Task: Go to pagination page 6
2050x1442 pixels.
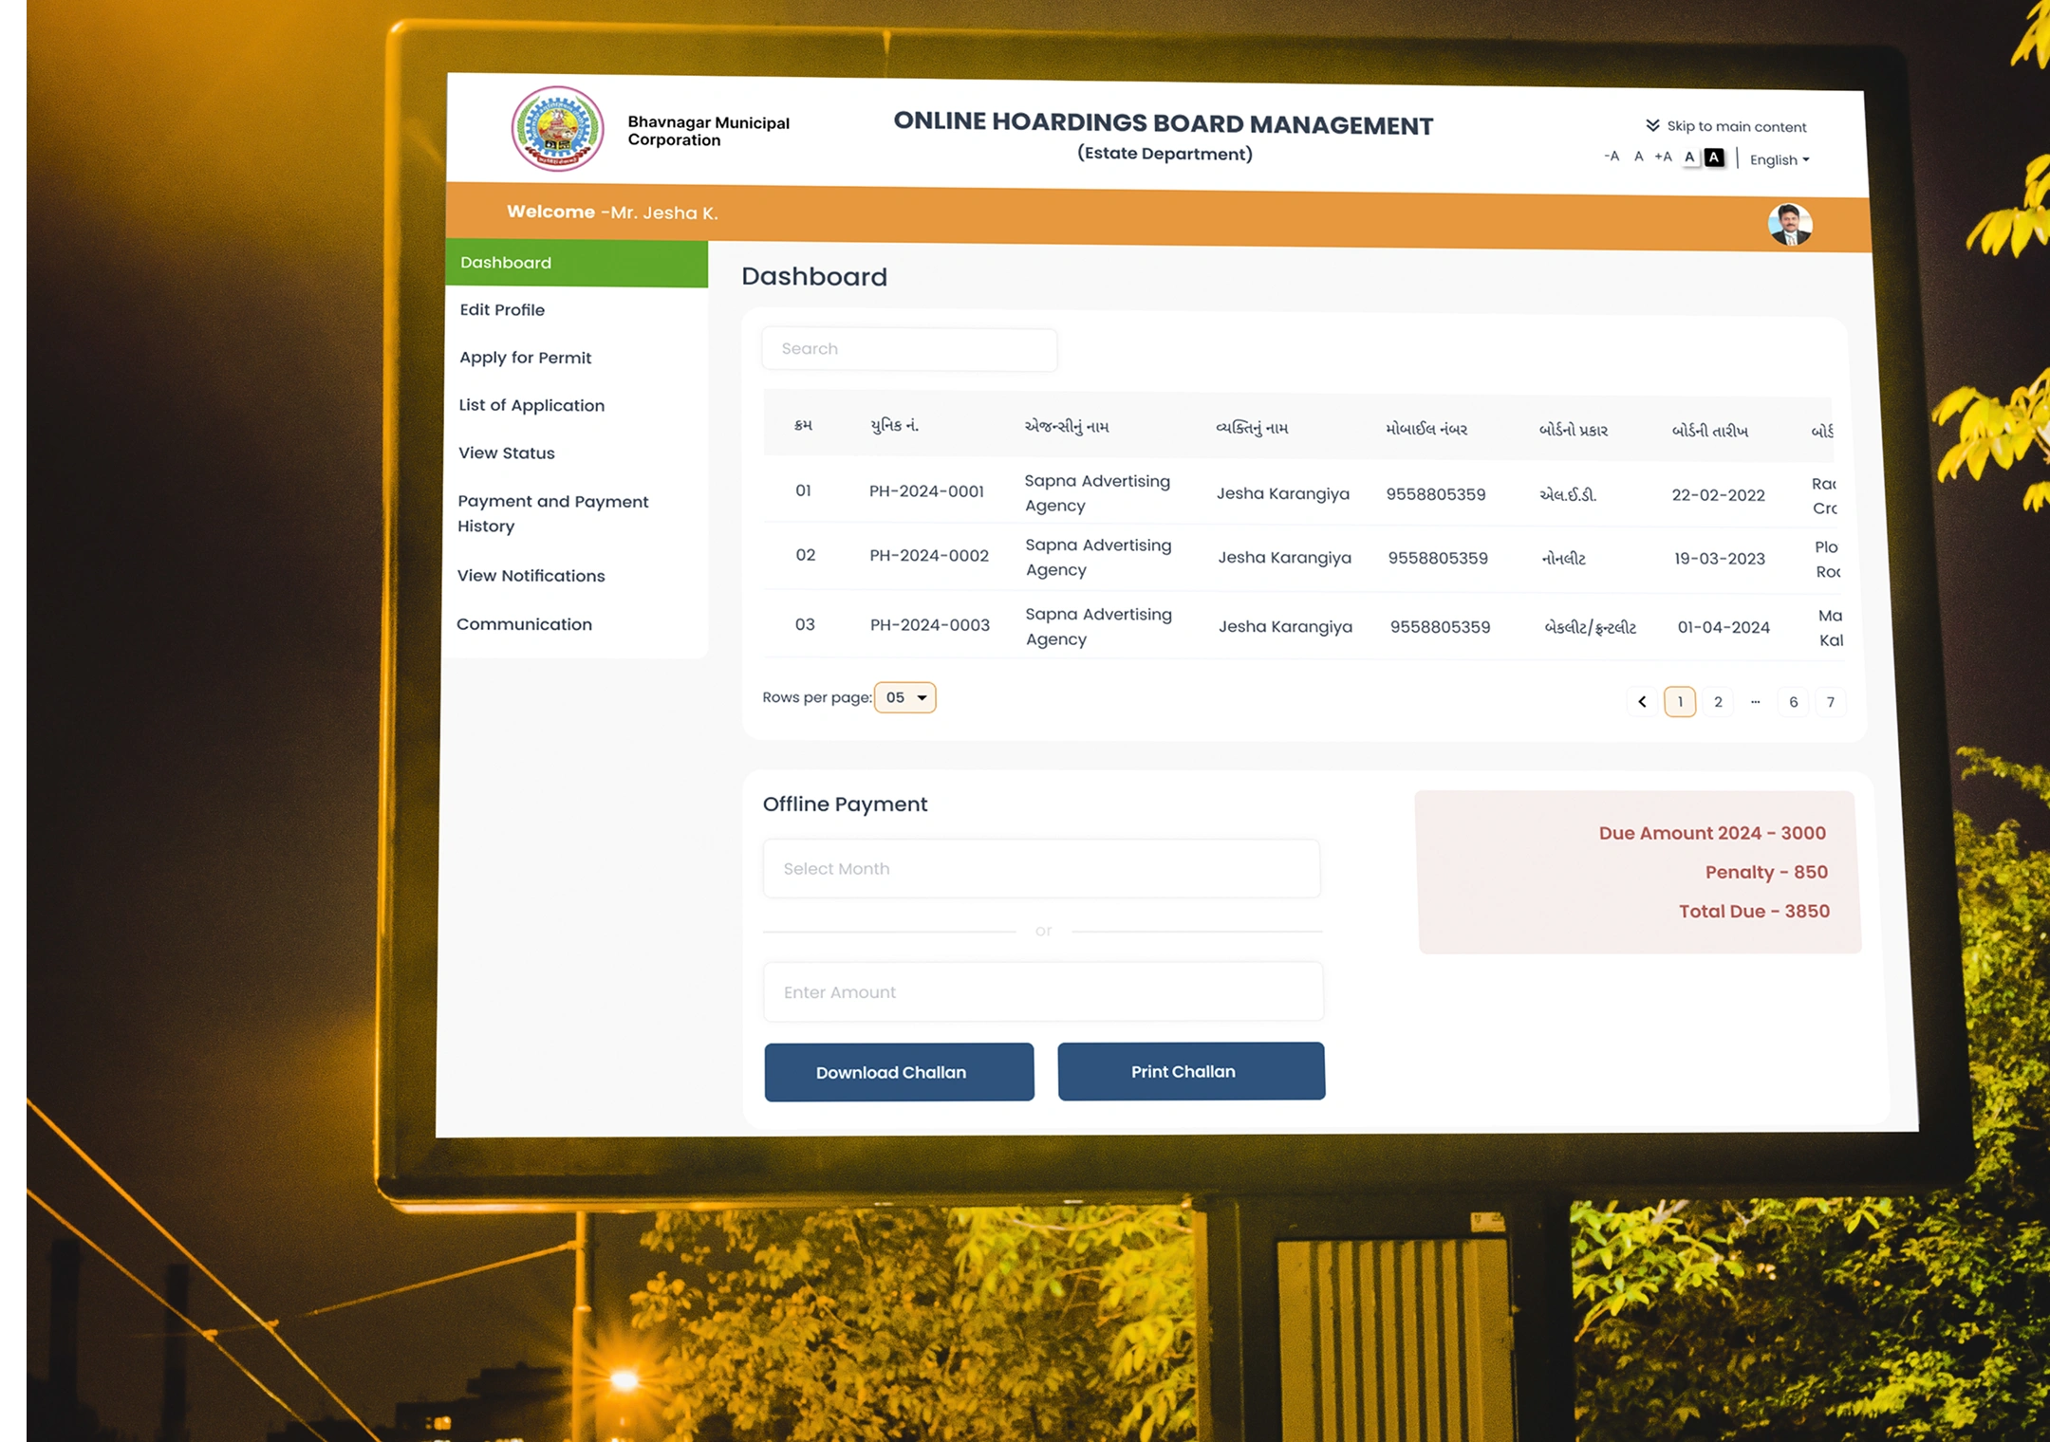Action: [x=1794, y=702]
